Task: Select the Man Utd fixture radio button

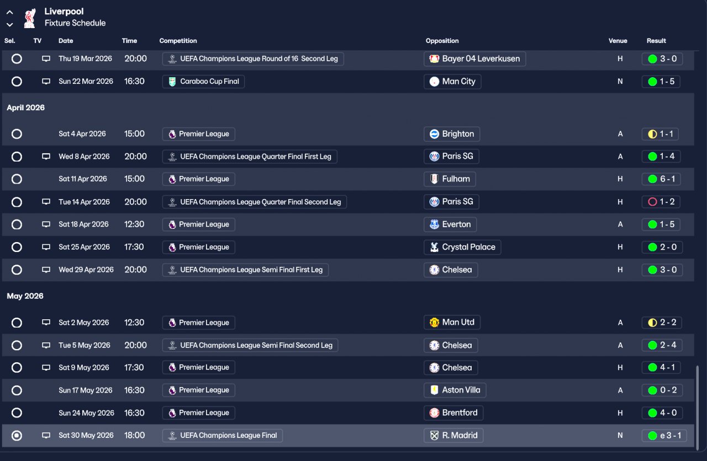Action: (17, 323)
